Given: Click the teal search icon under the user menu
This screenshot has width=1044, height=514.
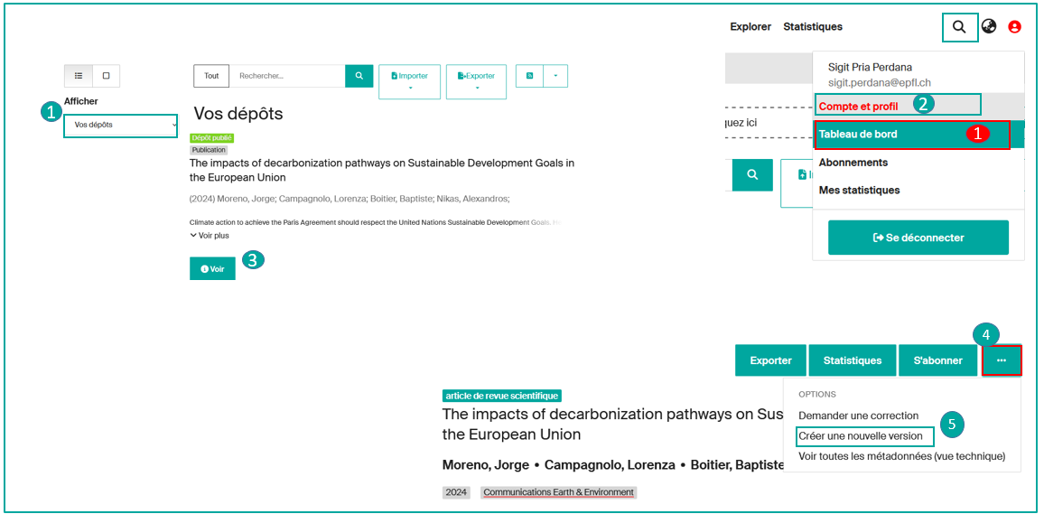Looking at the screenshot, I should pos(751,174).
